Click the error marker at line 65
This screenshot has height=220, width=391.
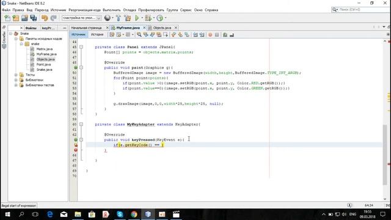coord(76,150)
